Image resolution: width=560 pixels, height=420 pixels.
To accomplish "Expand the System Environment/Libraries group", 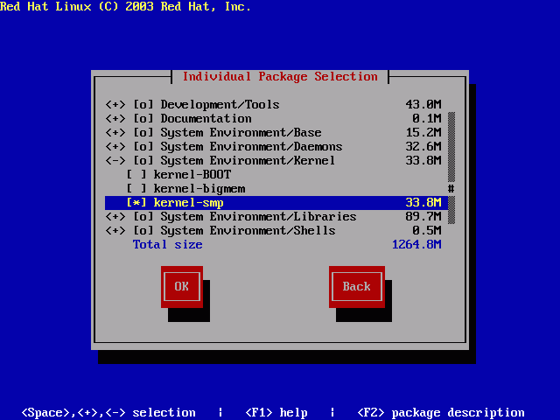I will [x=115, y=216].
